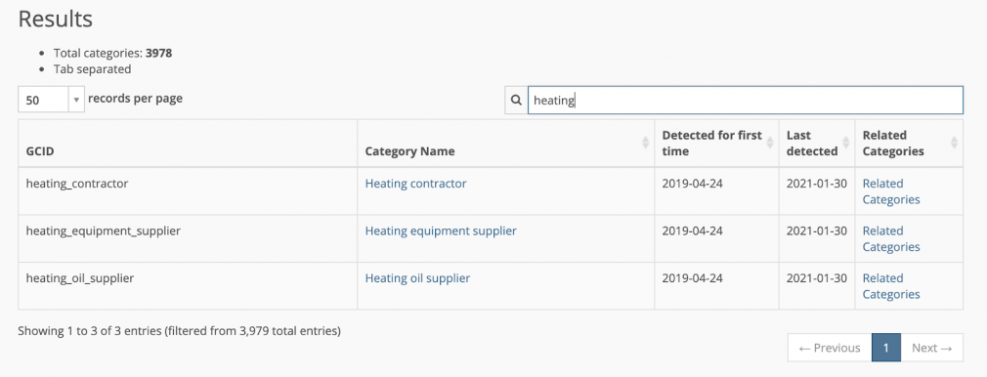Sort by Category Name arrows icon

click(645, 143)
